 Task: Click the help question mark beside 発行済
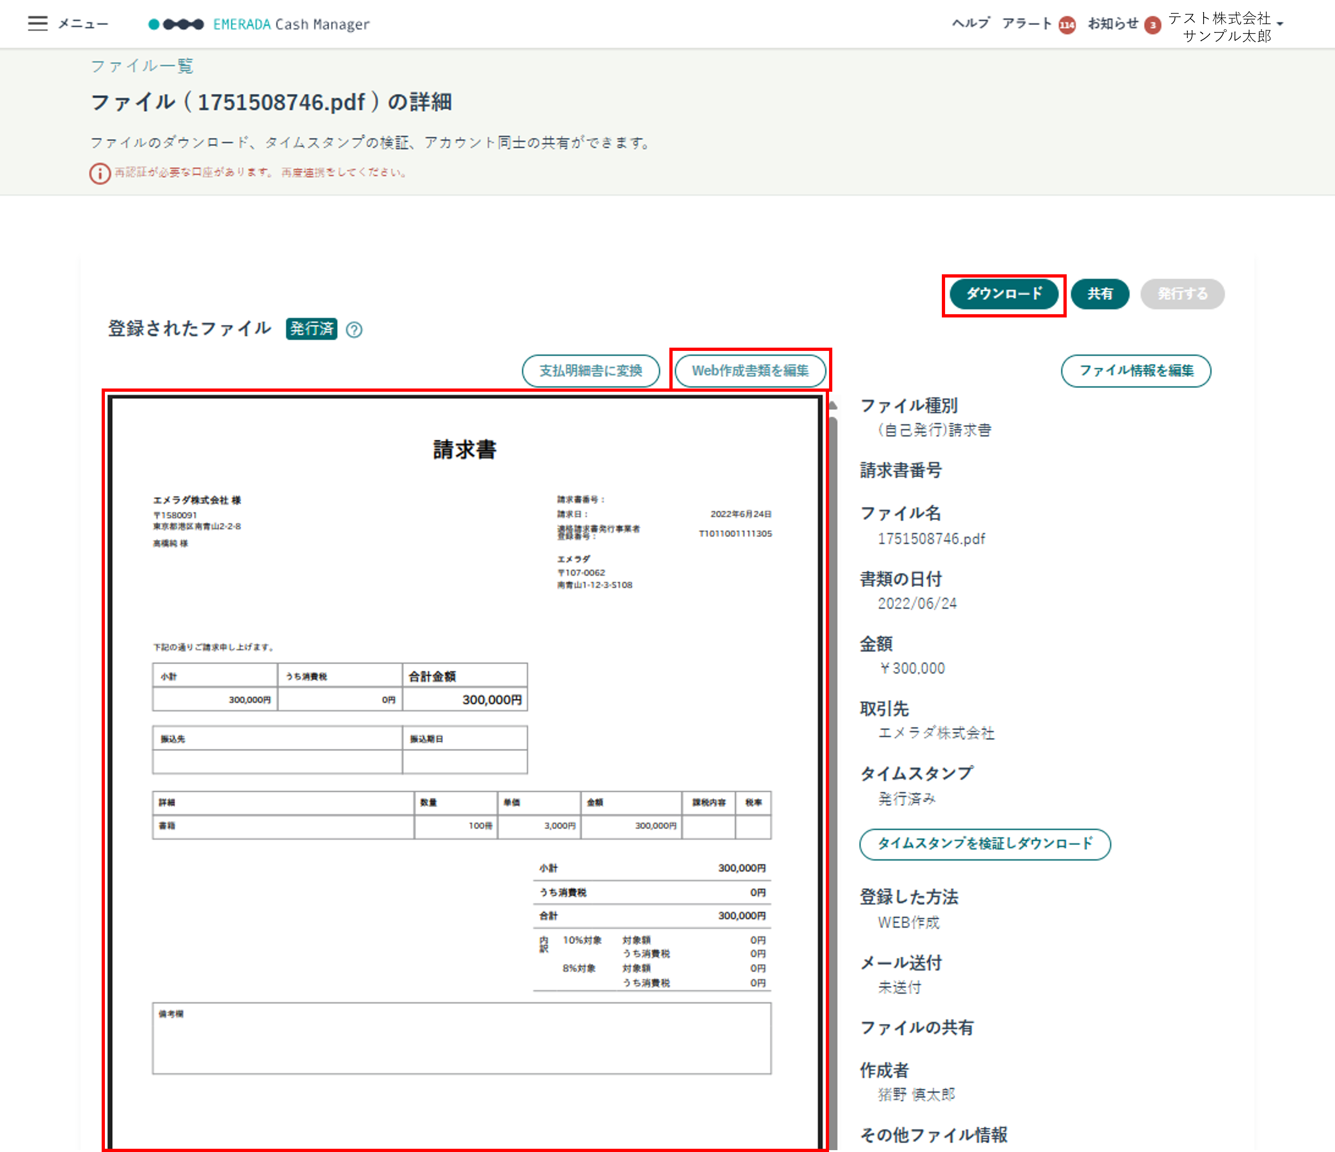tap(354, 330)
